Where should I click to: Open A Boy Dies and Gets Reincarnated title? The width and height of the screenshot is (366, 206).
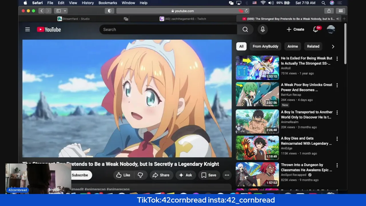tap(306, 141)
